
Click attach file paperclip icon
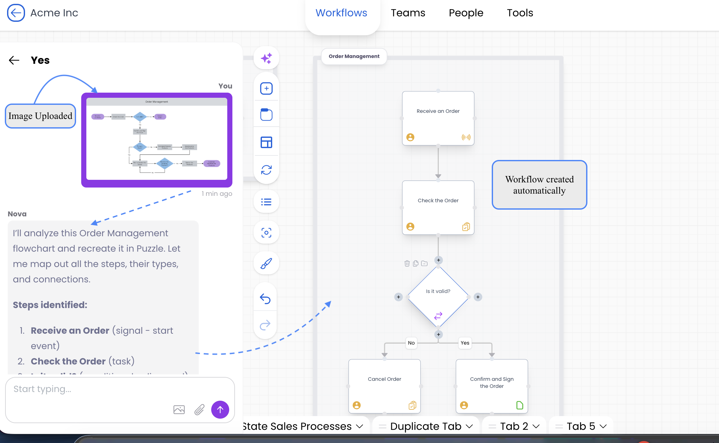pos(199,410)
